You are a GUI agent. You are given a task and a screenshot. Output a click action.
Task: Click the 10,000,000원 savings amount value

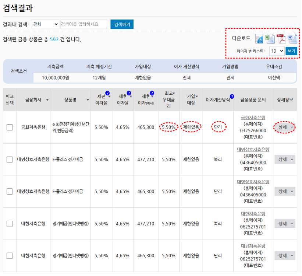tap(56, 78)
